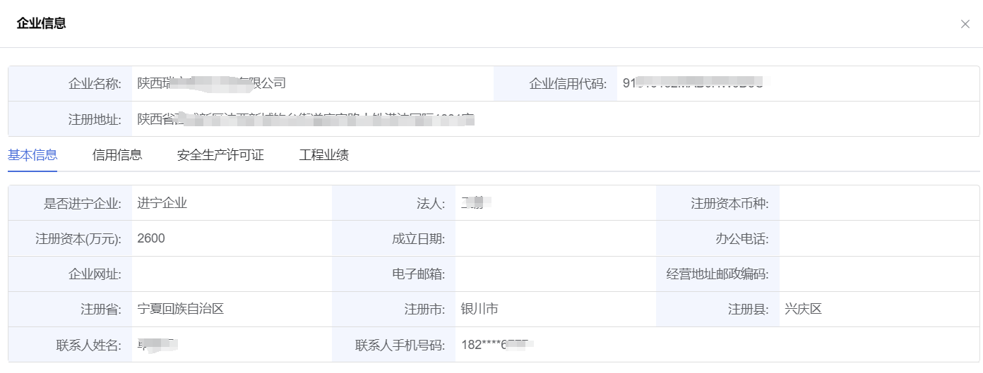The width and height of the screenshot is (983, 373).
Task: Open the 信用信息 tab
Action: pos(117,155)
